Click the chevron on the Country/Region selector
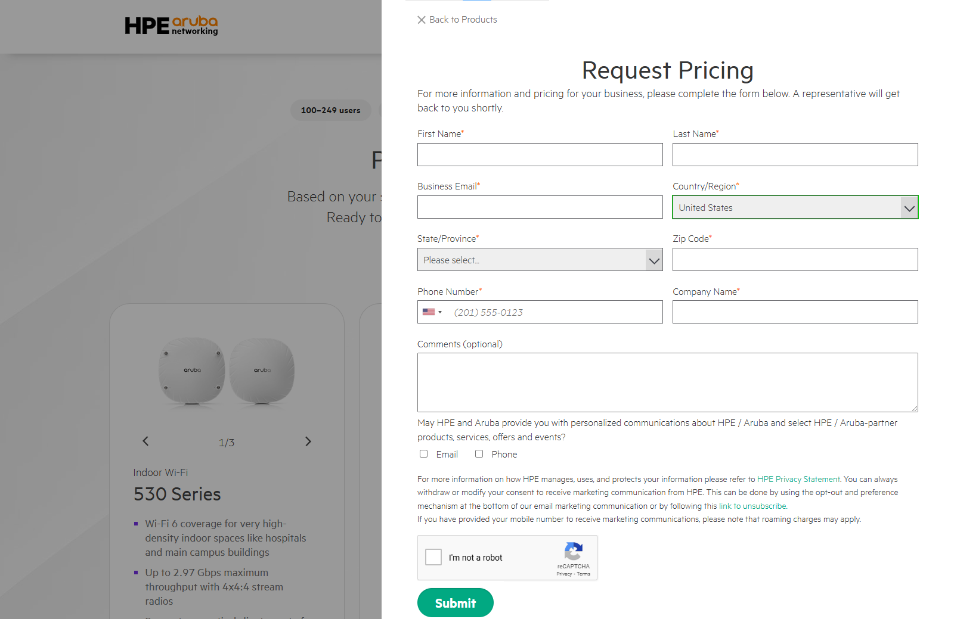 (909, 207)
